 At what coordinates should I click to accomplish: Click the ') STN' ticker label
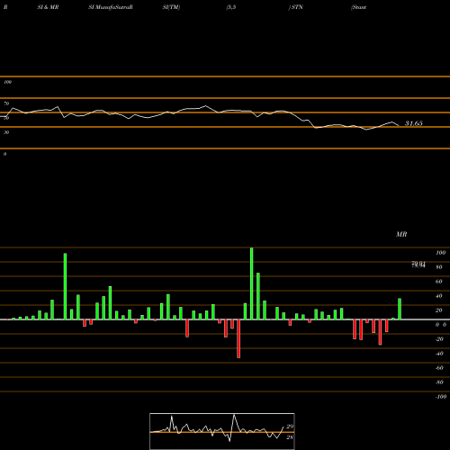[x=296, y=7]
